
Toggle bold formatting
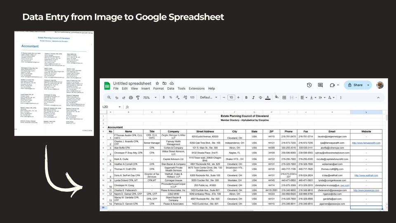[246, 97]
